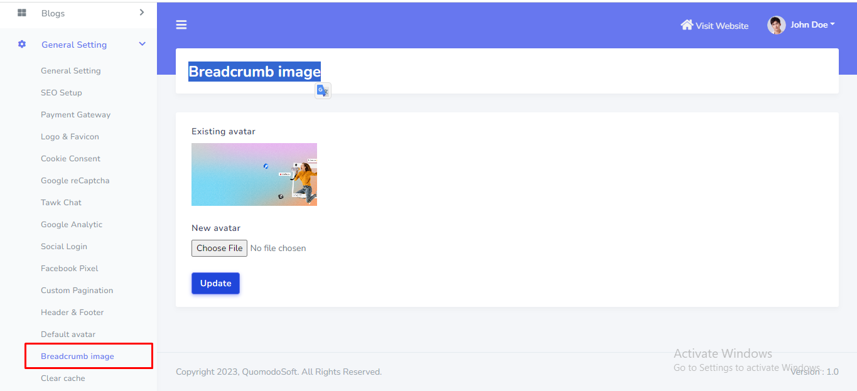
Task: Open the John Doe user dropdown
Action: 812,25
